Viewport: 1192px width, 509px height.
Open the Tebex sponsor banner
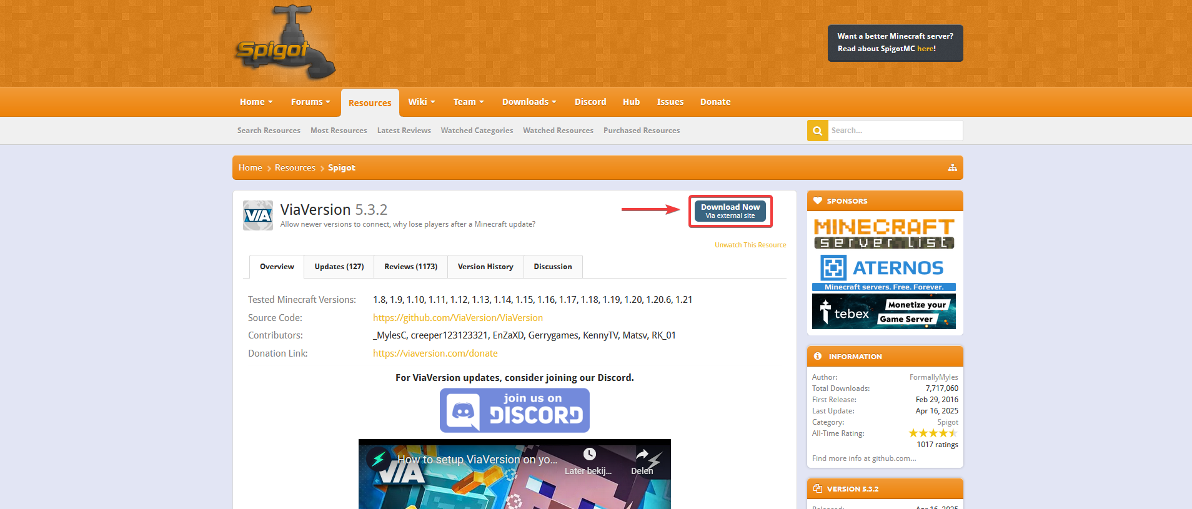tap(884, 311)
